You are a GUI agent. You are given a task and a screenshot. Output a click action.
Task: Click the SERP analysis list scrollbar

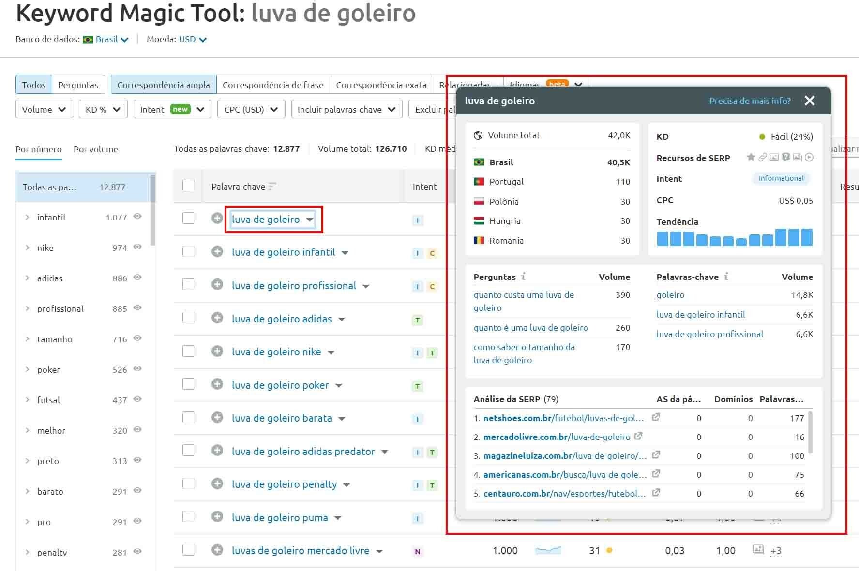(810, 432)
